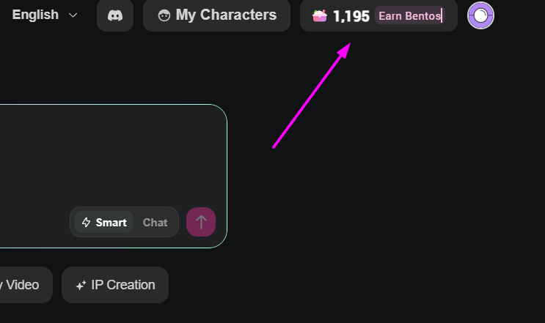545x323 pixels.
Task: Send the prompt with the arrow button
Action: click(x=201, y=222)
